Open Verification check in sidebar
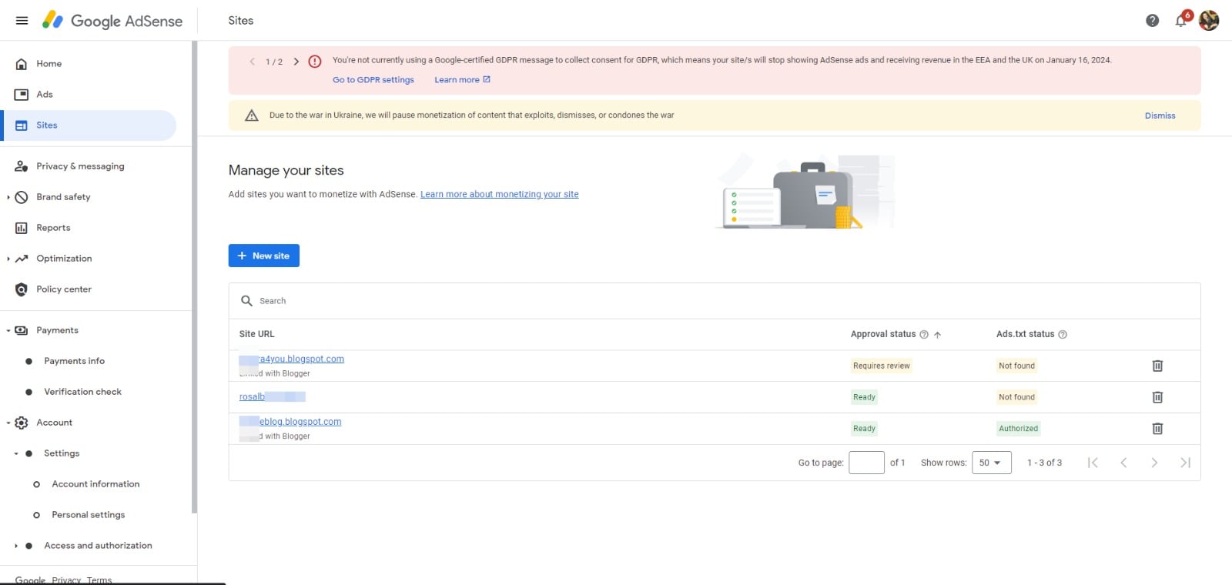The height and width of the screenshot is (585, 1232). pos(82,392)
